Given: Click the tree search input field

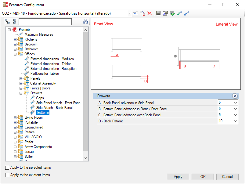Looking at the screenshot, I should pyautogui.click(x=45, y=22).
